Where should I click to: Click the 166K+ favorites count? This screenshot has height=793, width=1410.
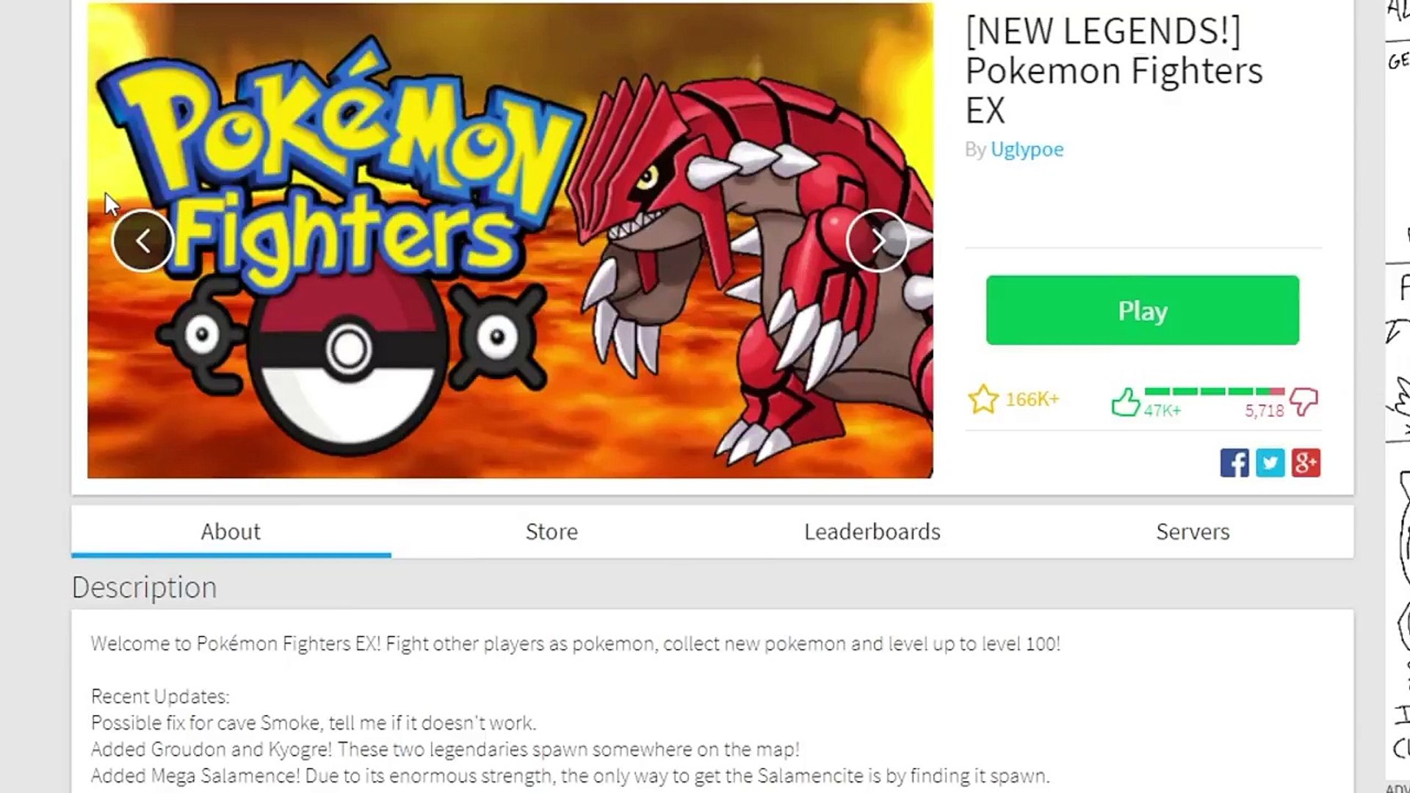(1033, 399)
